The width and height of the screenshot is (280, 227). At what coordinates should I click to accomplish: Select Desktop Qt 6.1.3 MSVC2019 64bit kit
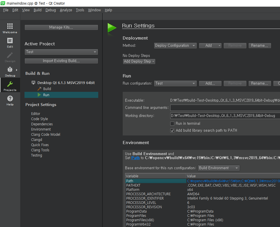point(66,83)
